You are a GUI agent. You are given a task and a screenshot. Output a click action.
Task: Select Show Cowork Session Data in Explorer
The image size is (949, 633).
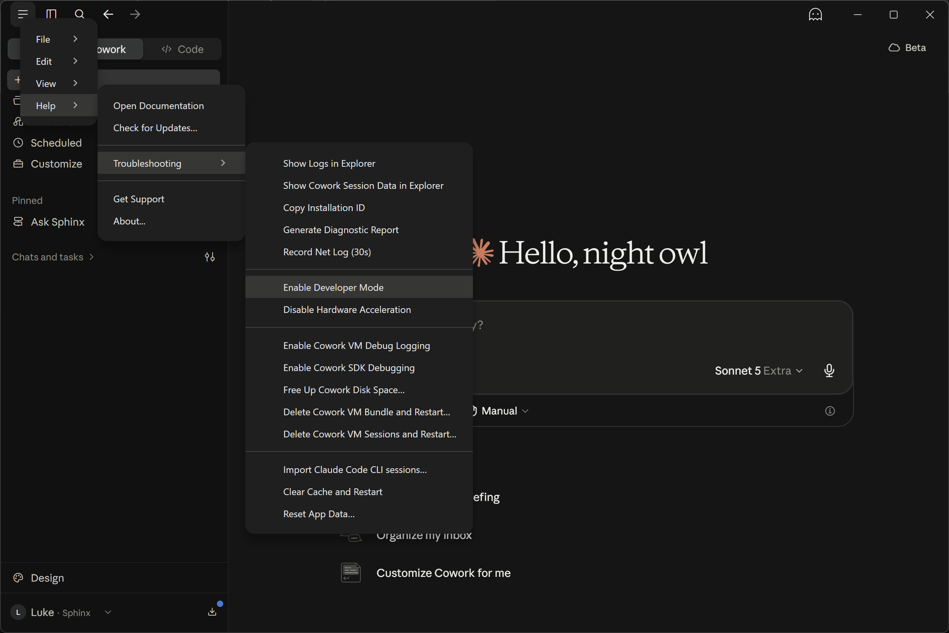[359, 186]
